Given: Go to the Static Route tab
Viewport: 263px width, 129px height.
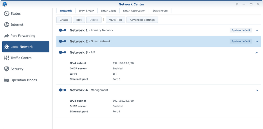Looking at the screenshot, I should 160,11.
